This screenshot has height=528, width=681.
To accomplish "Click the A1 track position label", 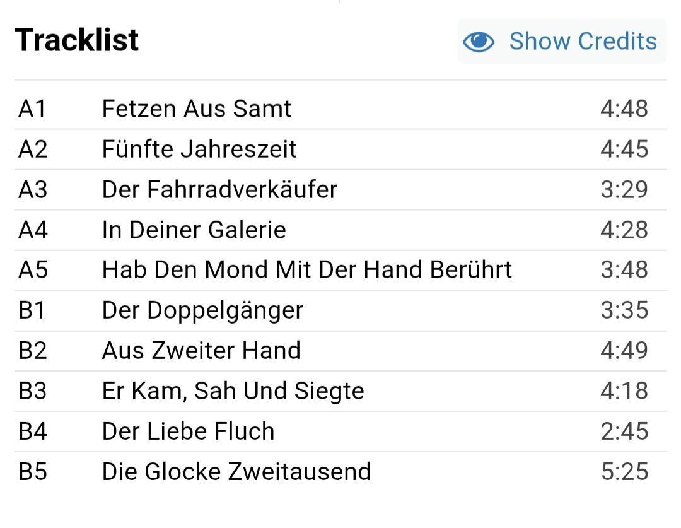I will 32,109.
